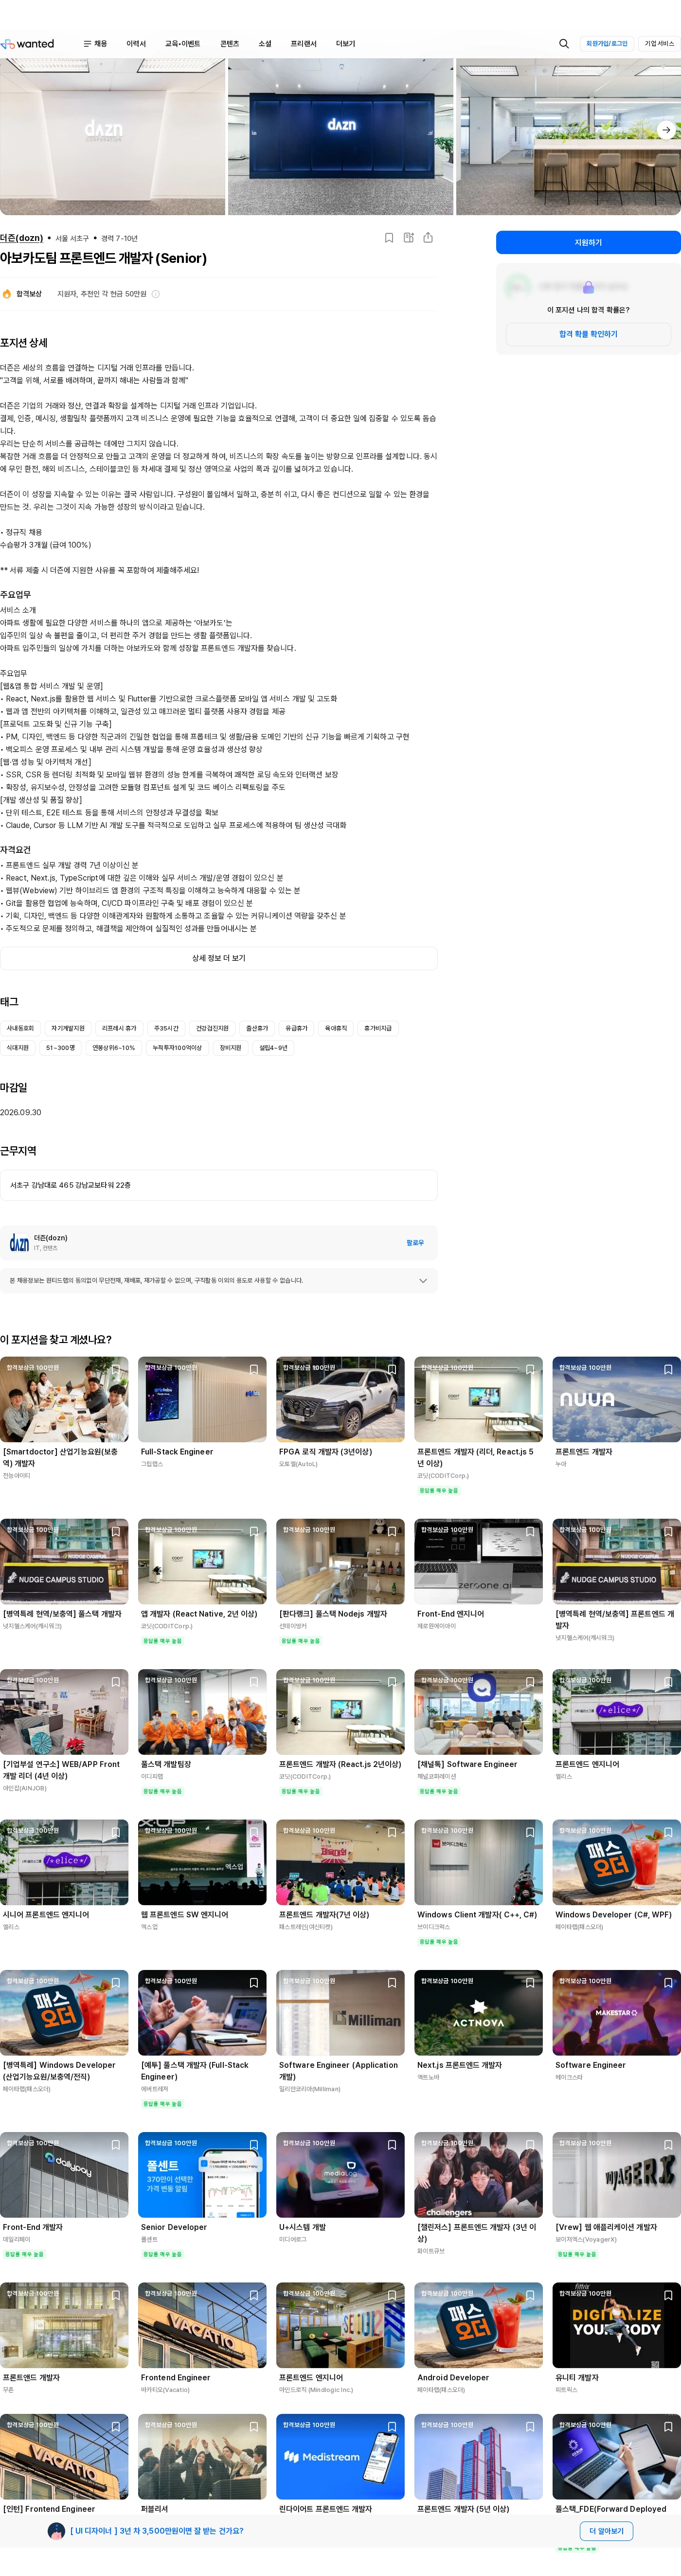
Task: Select the 사내동호회 tag
Action: (x=20, y=1028)
